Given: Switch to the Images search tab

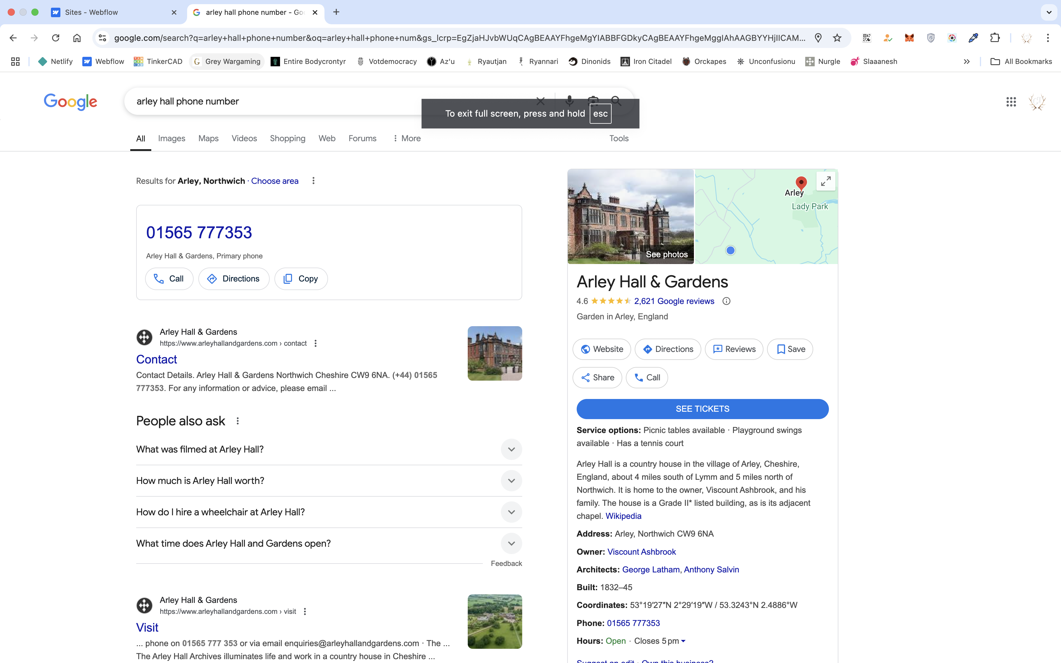Looking at the screenshot, I should point(171,139).
